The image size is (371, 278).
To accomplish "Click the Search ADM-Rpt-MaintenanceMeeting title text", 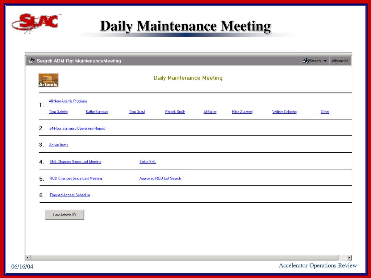I will [x=79, y=61].
